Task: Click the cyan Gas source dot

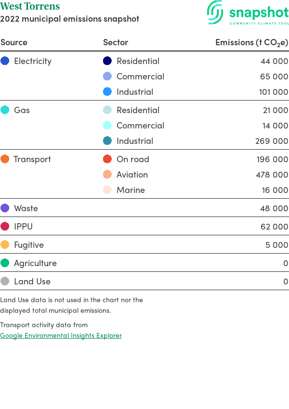Action: [x=5, y=110]
